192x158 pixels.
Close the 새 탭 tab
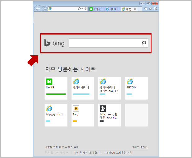(135, 9)
